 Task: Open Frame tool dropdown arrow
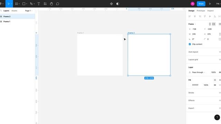tap(19, 4)
